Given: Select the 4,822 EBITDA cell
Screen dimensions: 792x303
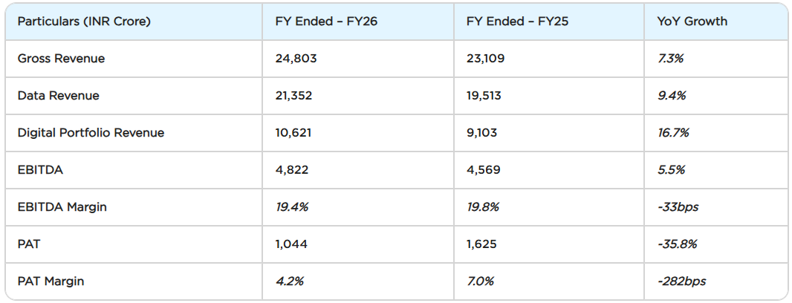Looking at the screenshot, I should tap(291, 170).
